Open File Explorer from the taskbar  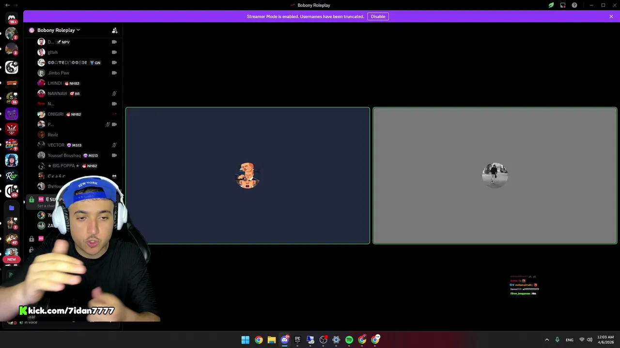pyautogui.click(x=272, y=340)
